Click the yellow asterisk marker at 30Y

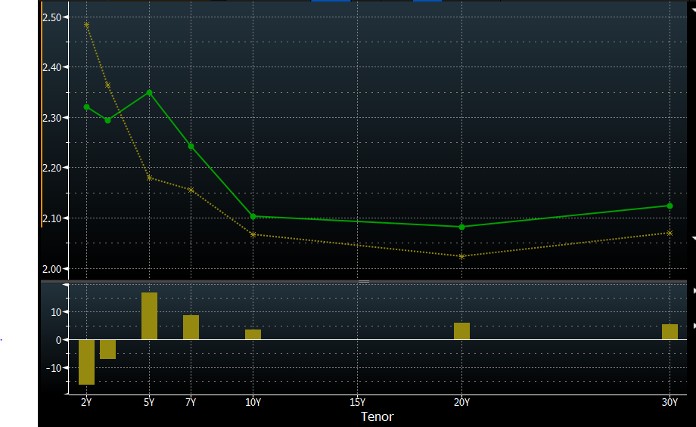(x=670, y=233)
